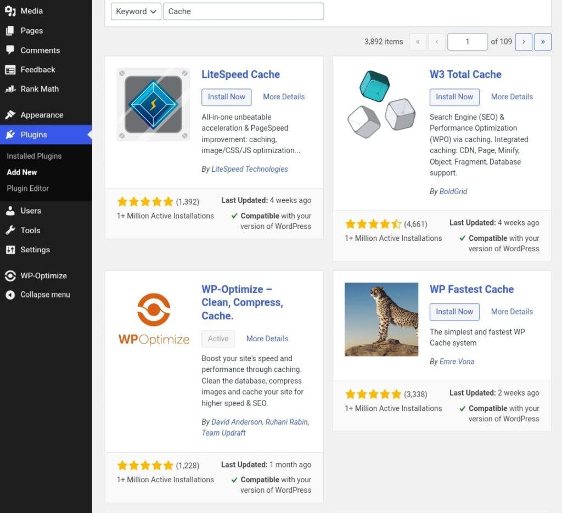Screen dimensions: 562x513
Task: Open the Media menu label
Action: pos(31,11)
